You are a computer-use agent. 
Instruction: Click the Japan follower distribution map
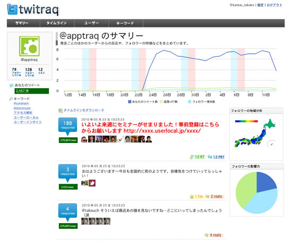click(x=255, y=134)
